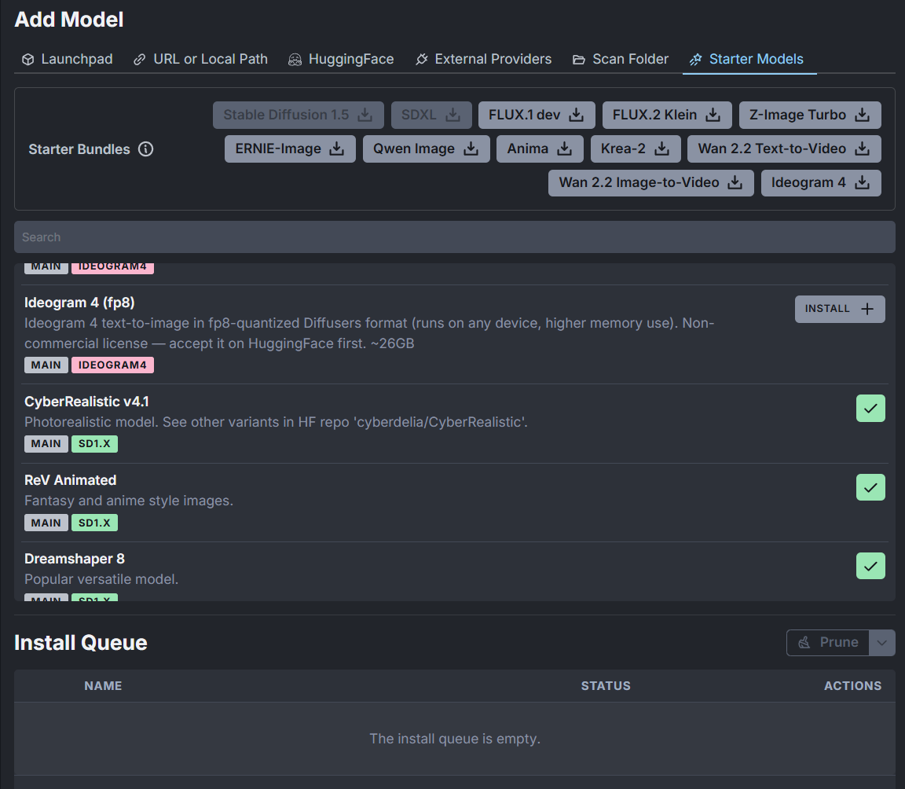905x789 pixels.
Task: Click the CyberRealistic v4.1 model name
Action: click(86, 402)
